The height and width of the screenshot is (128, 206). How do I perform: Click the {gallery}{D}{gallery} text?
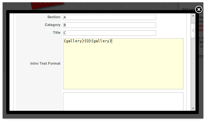(87, 41)
